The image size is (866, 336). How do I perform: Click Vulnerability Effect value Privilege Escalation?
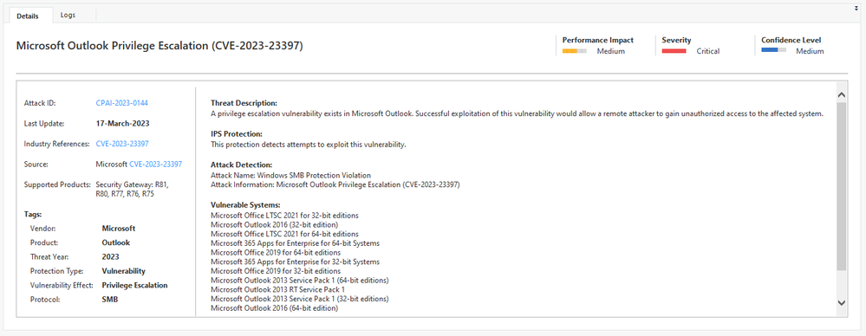pyautogui.click(x=134, y=286)
